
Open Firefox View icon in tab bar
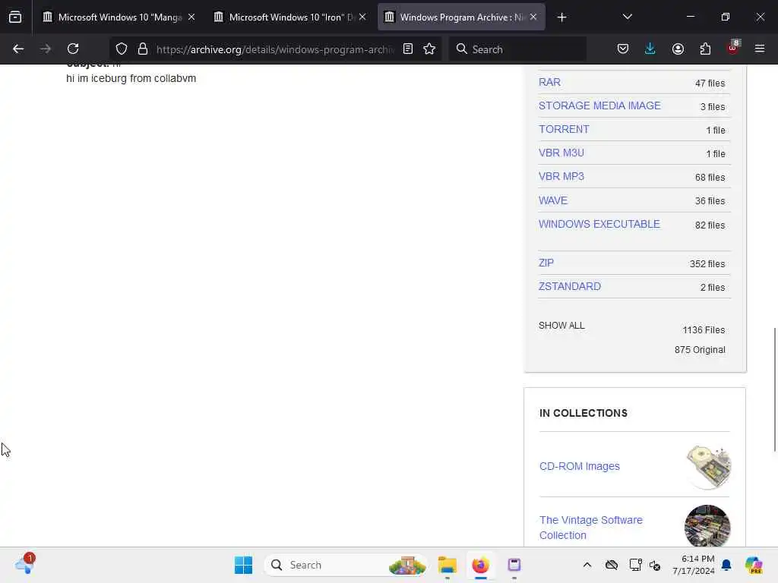click(x=15, y=17)
